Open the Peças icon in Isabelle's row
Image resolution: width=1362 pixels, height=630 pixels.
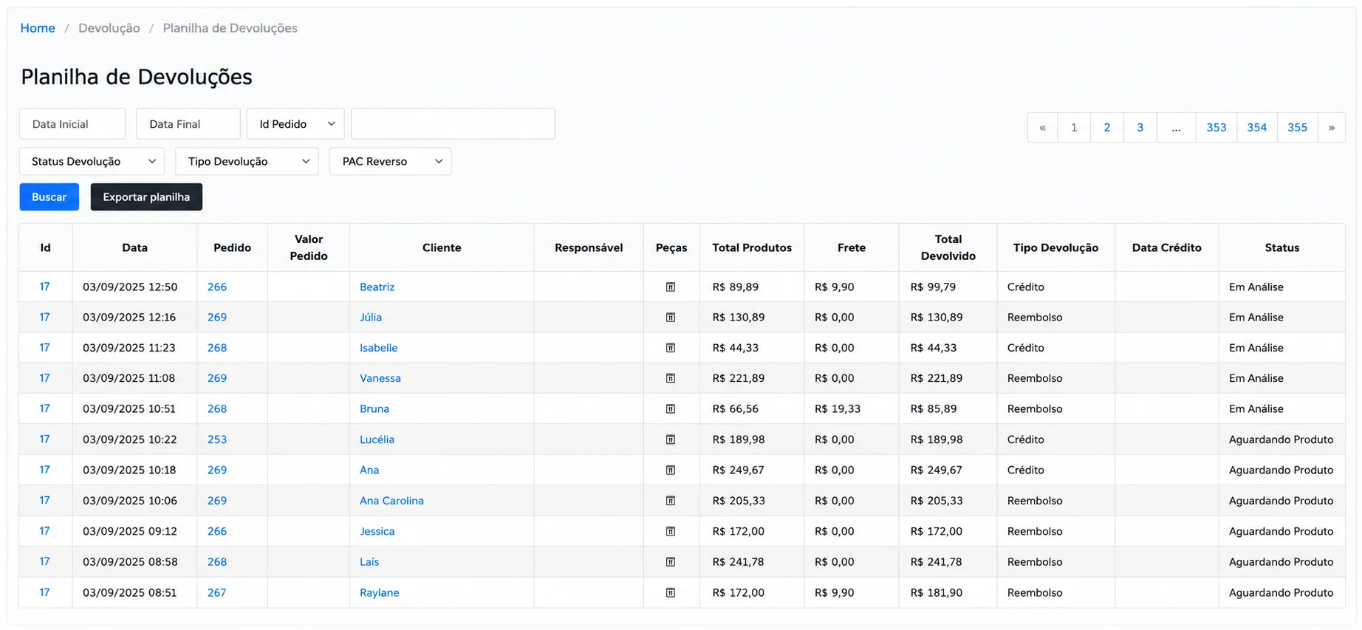tap(671, 348)
